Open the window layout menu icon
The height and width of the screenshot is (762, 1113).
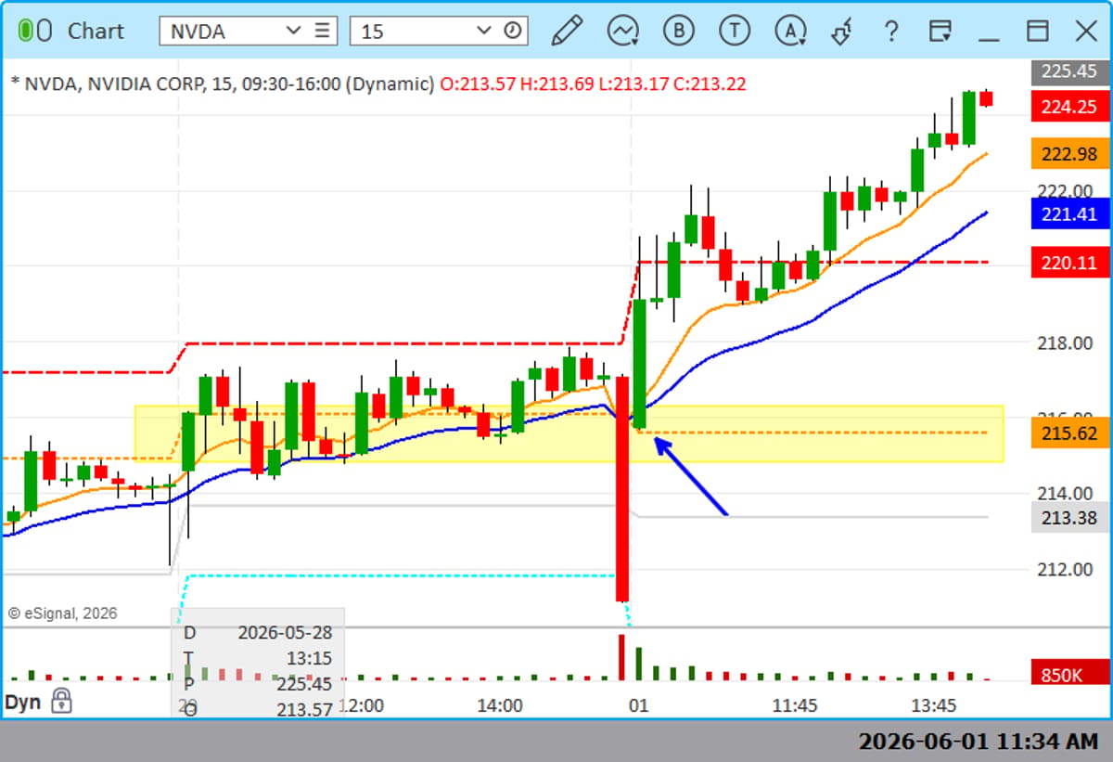click(940, 31)
